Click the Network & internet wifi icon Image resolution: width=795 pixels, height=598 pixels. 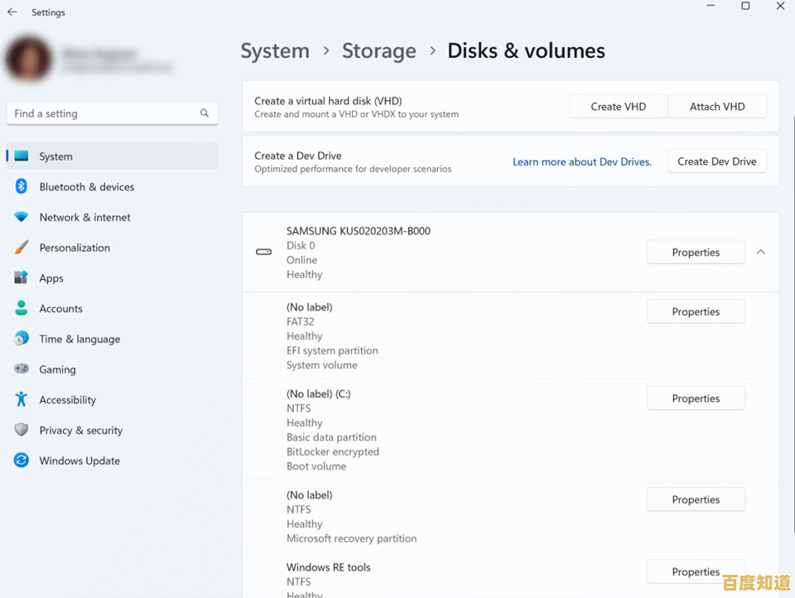[x=22, y=217]
